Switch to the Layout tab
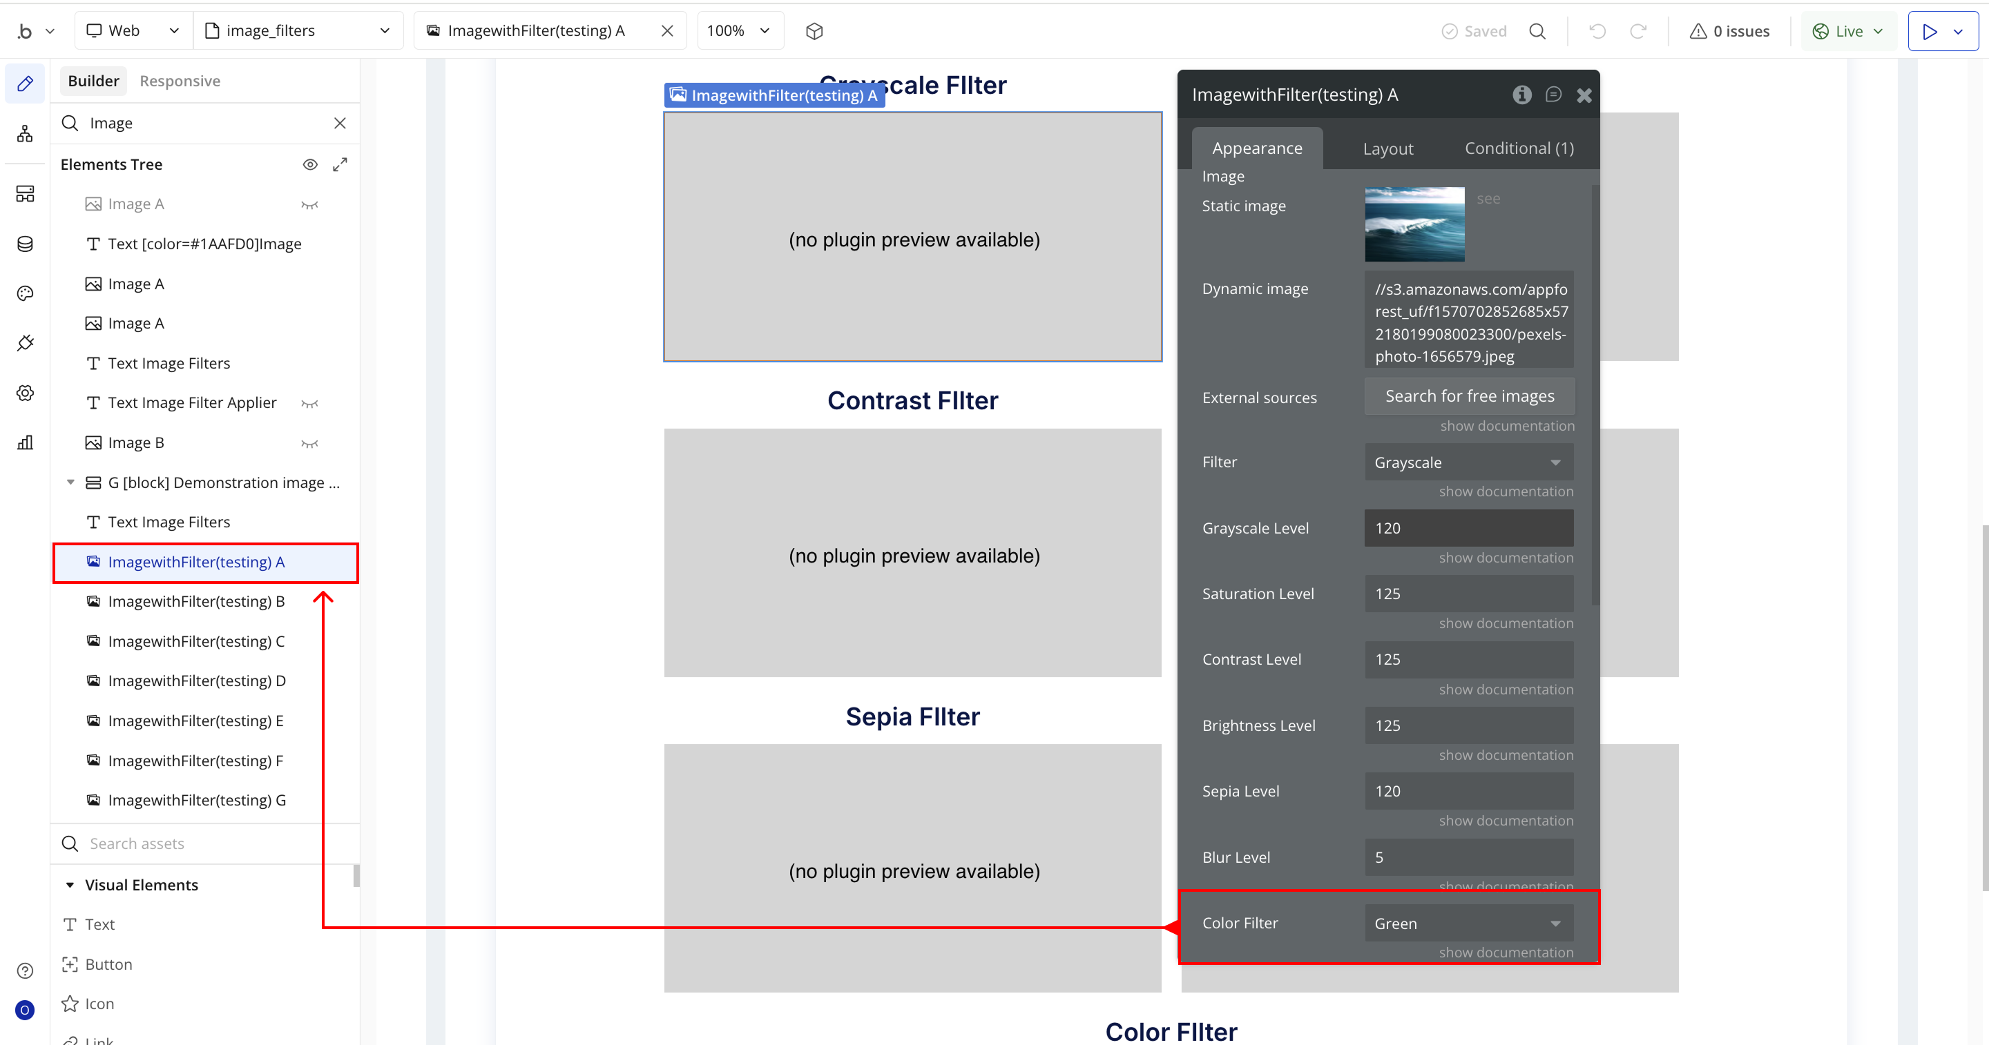This screenshot has width=1989, height=1045. (x=1387, y=148)
